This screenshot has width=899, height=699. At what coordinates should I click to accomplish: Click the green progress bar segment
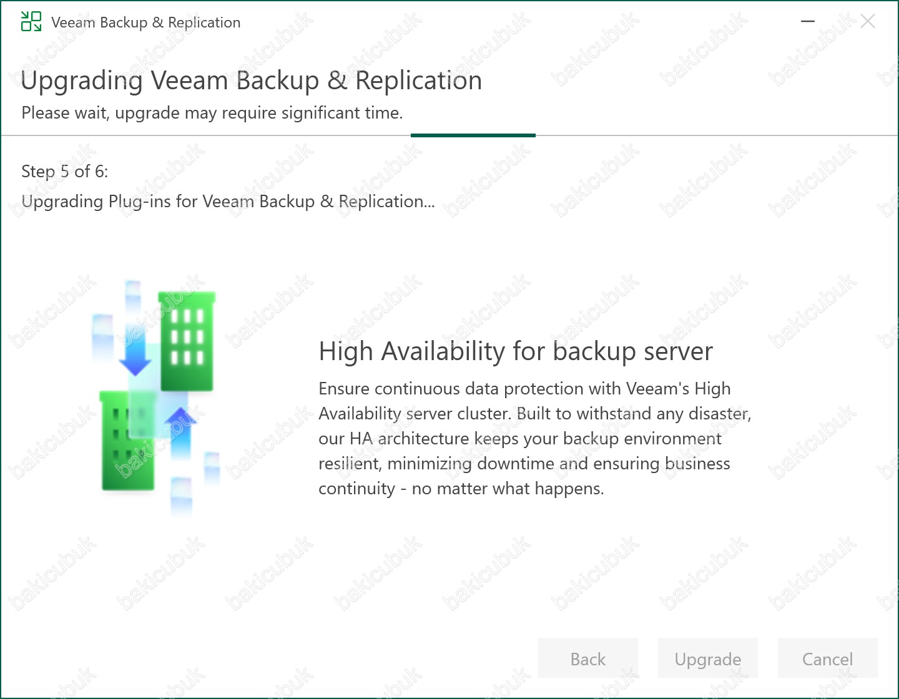473,135
